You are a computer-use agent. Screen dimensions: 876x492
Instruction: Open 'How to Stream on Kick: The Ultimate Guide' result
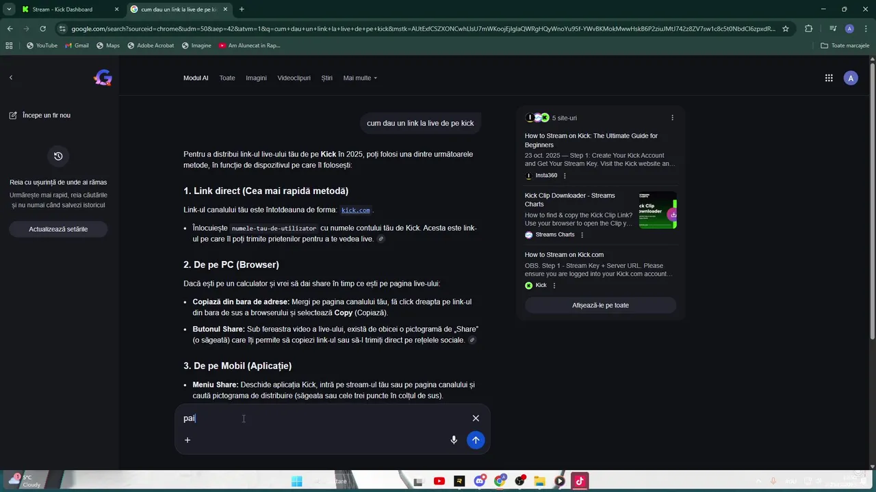(591, 140)
